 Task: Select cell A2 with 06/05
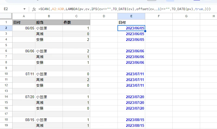[24, 28]
